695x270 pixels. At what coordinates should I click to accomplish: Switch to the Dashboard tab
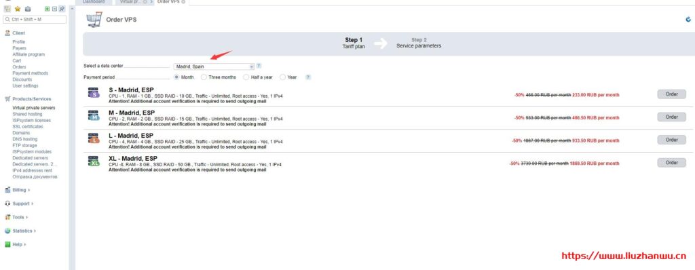[94, 2]
